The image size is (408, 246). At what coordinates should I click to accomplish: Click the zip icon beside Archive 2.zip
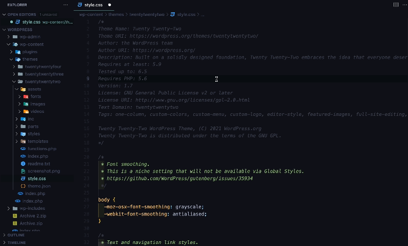tap(15, 216)
